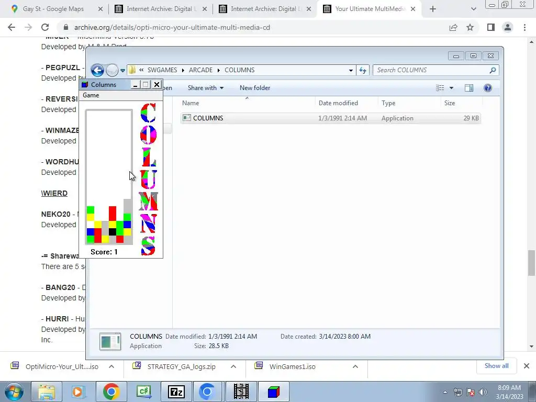Click the SWGAMES breadcrumb in address bar
The height and width of the screenshot is (402, 536).
[x=162, y=70]
